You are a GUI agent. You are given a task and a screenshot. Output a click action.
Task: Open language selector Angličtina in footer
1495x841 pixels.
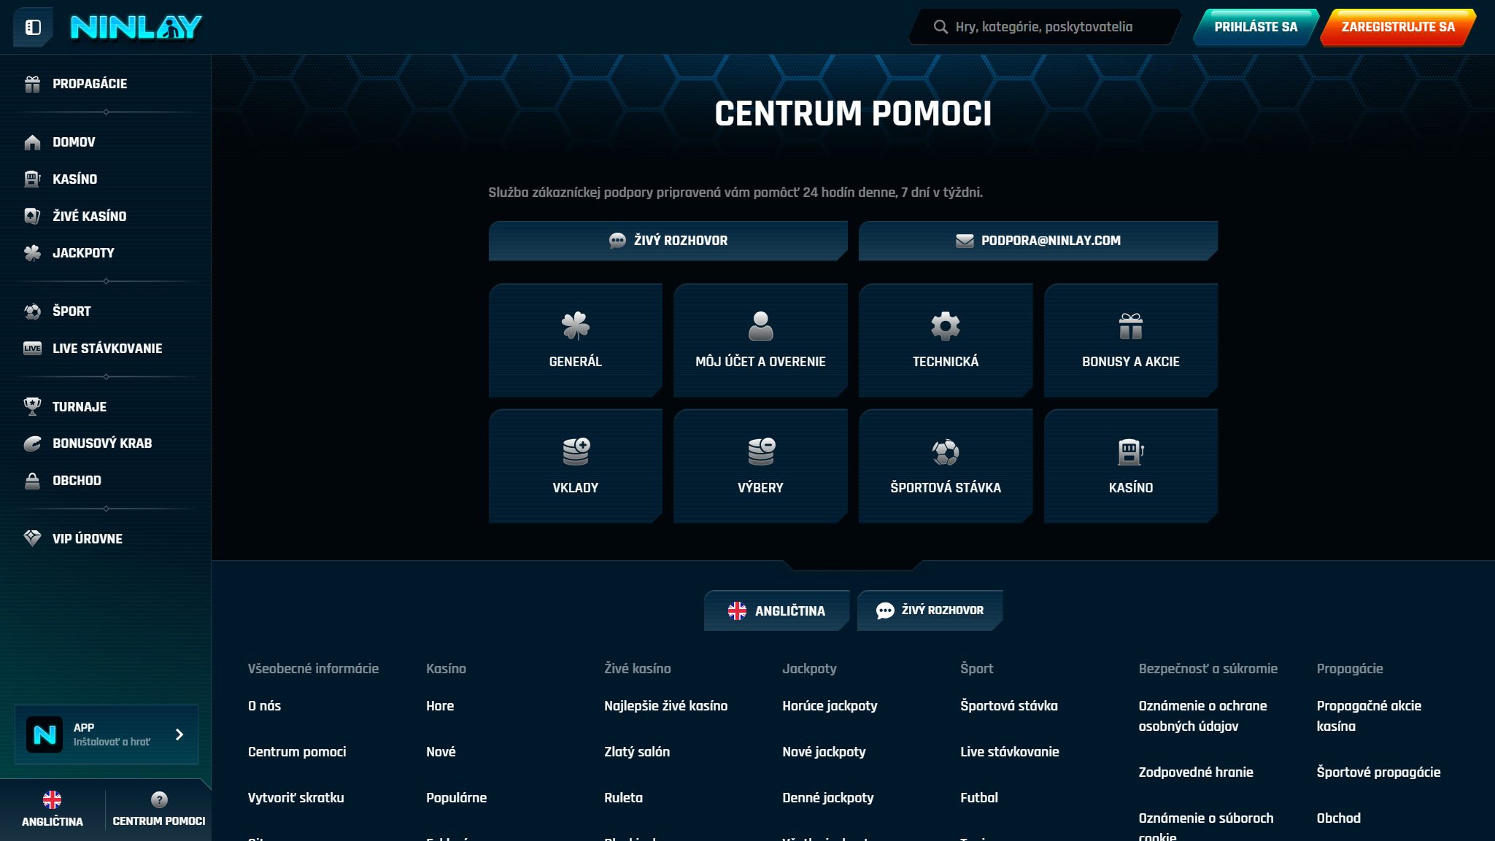click(x=777, y=611)
